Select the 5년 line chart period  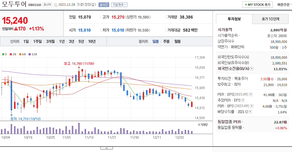click(x=81, y=41)
